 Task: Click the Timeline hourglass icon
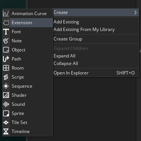coord(6,132)
